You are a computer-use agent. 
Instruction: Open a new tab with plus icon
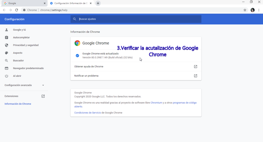(x=98, y=3)
